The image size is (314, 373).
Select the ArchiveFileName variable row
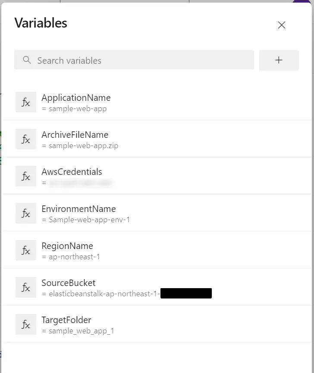click(157, 139)
